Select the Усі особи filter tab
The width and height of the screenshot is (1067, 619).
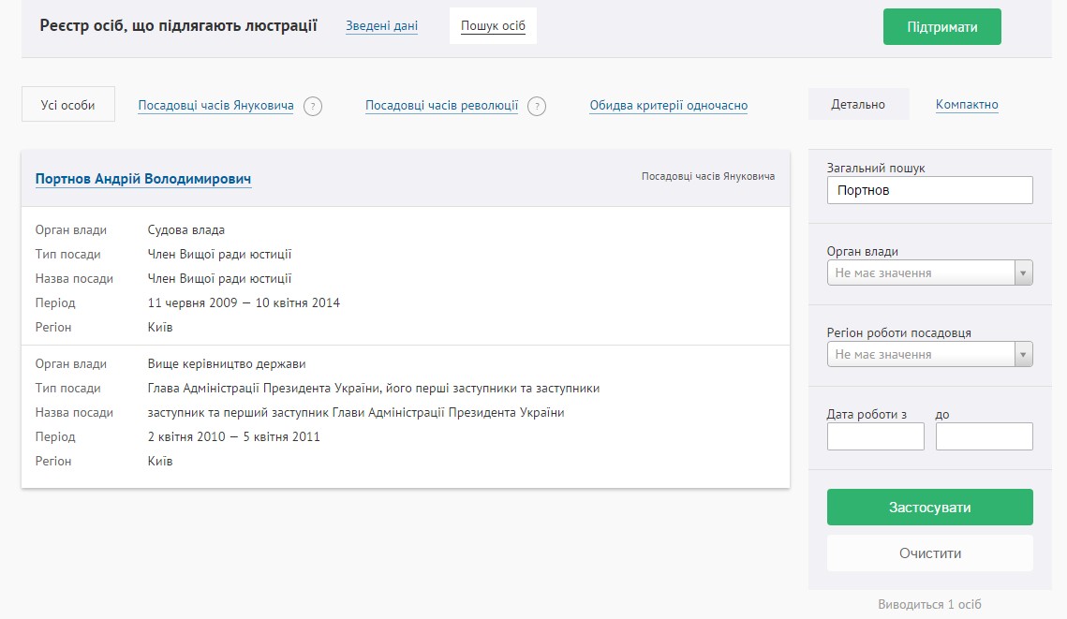point(68,105)
